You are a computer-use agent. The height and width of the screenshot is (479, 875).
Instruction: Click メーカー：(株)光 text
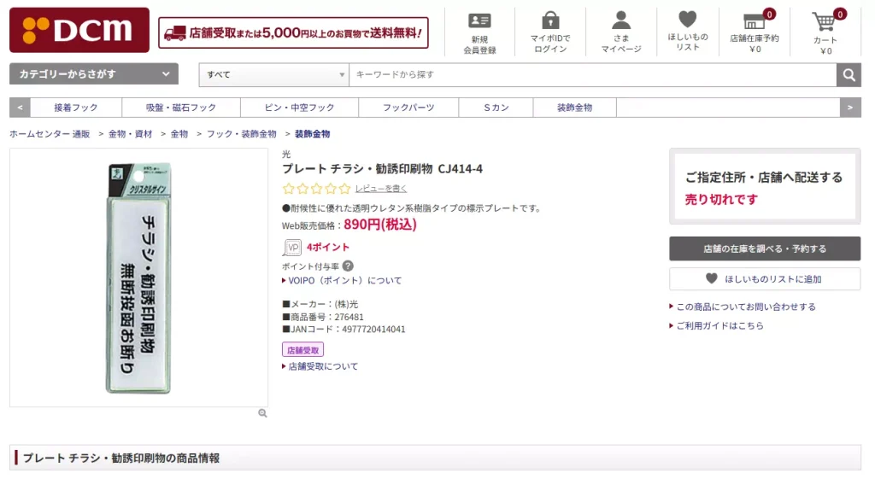point(320,304)
